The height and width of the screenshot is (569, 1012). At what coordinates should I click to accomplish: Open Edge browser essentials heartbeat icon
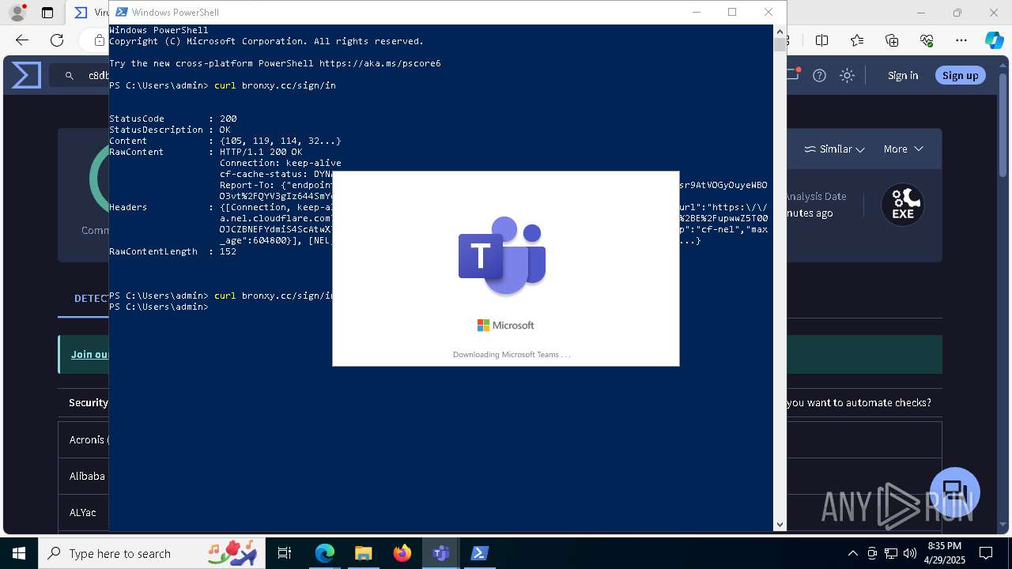(x=927, y=40)
